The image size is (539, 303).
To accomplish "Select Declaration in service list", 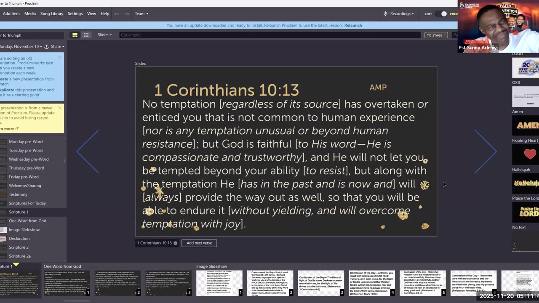I will pos(19,239).
